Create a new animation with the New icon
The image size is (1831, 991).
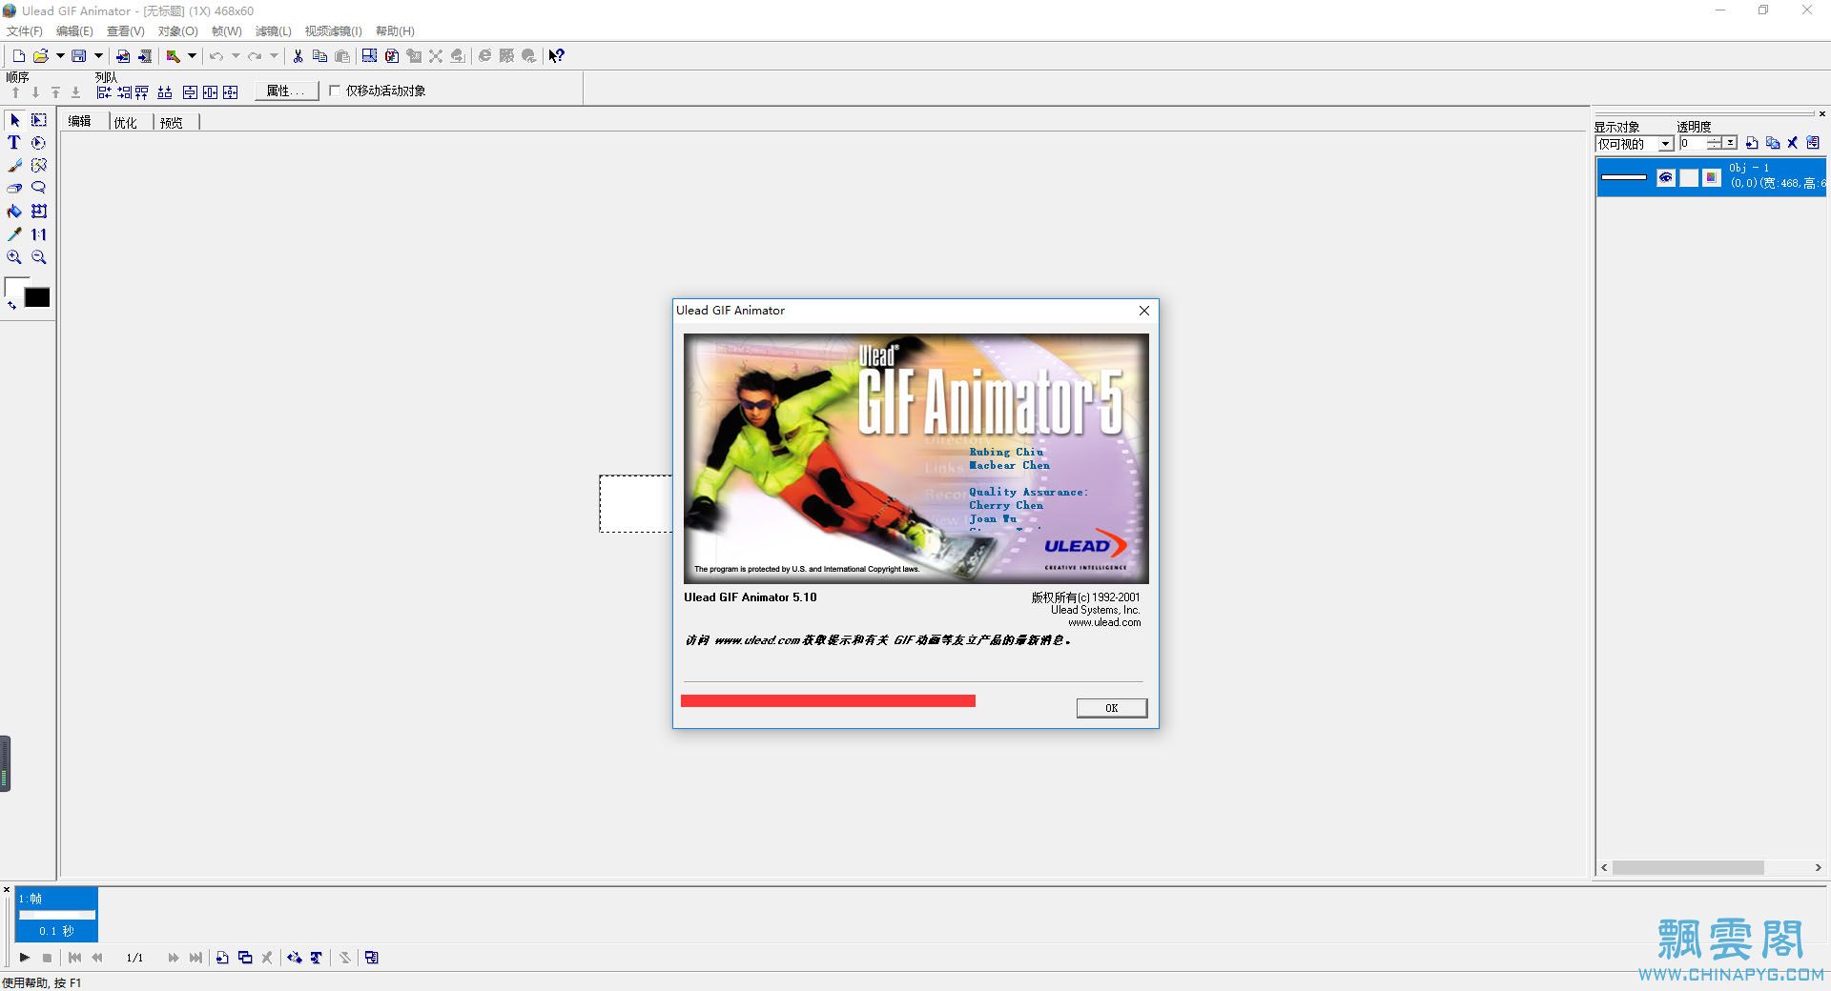click(18, 56)
